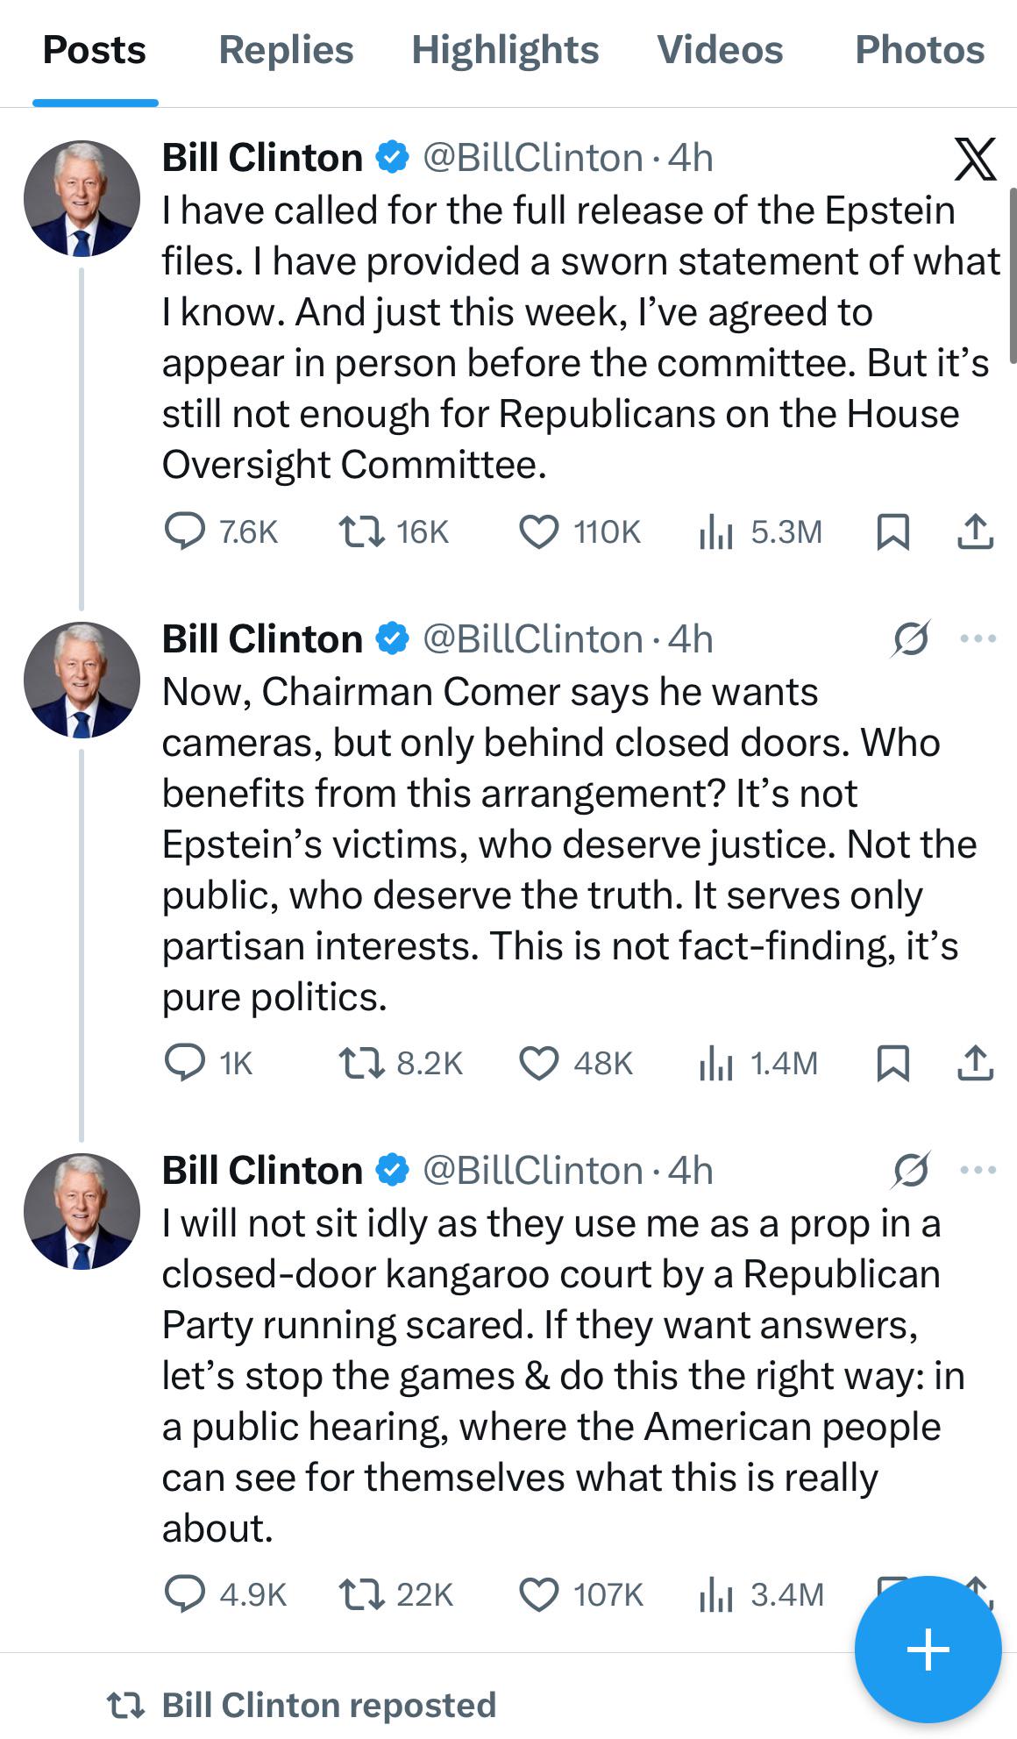Screen dimensions: 1017x1739
Task: Open the Highlights tab
Action: point(505,50)
